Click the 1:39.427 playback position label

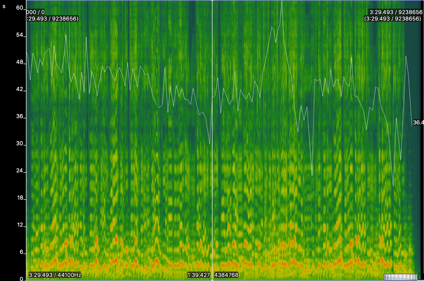pyautogui.click(x=199, y=275)
